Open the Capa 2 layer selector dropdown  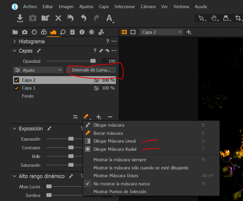(x=161, y=32)
